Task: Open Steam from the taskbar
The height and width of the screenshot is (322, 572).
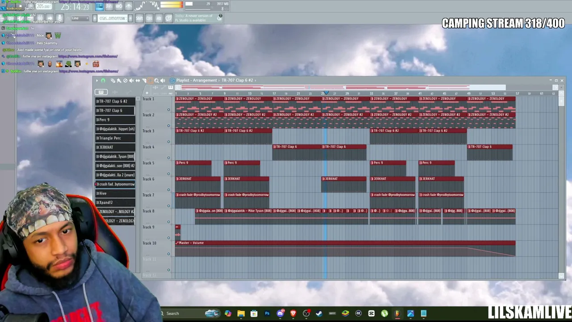Action: (319, 314)
